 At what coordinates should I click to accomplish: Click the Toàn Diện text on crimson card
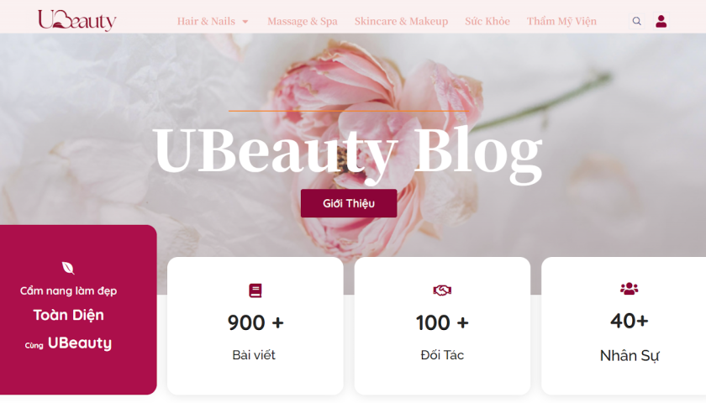(x=68, y=315)
